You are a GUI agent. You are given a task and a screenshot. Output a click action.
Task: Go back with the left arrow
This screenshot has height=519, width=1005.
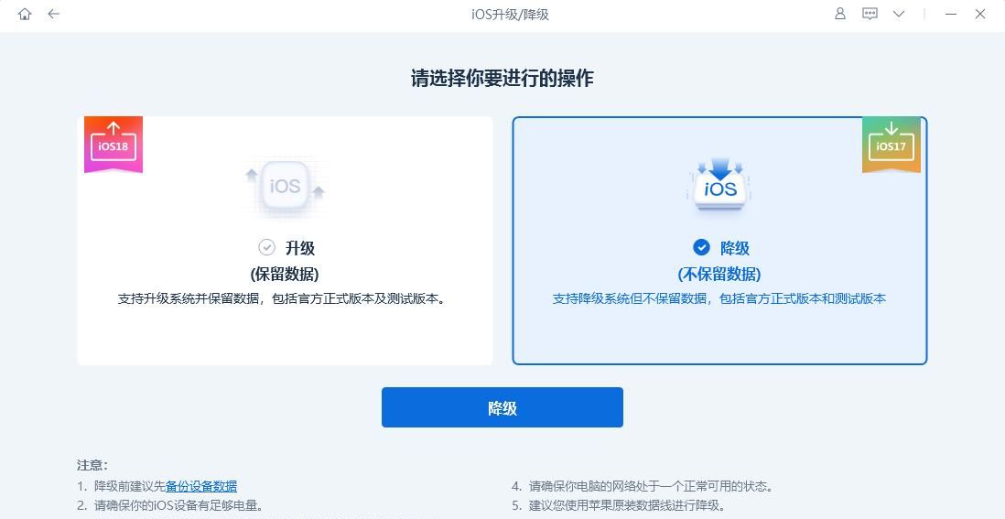pos(54,14)
